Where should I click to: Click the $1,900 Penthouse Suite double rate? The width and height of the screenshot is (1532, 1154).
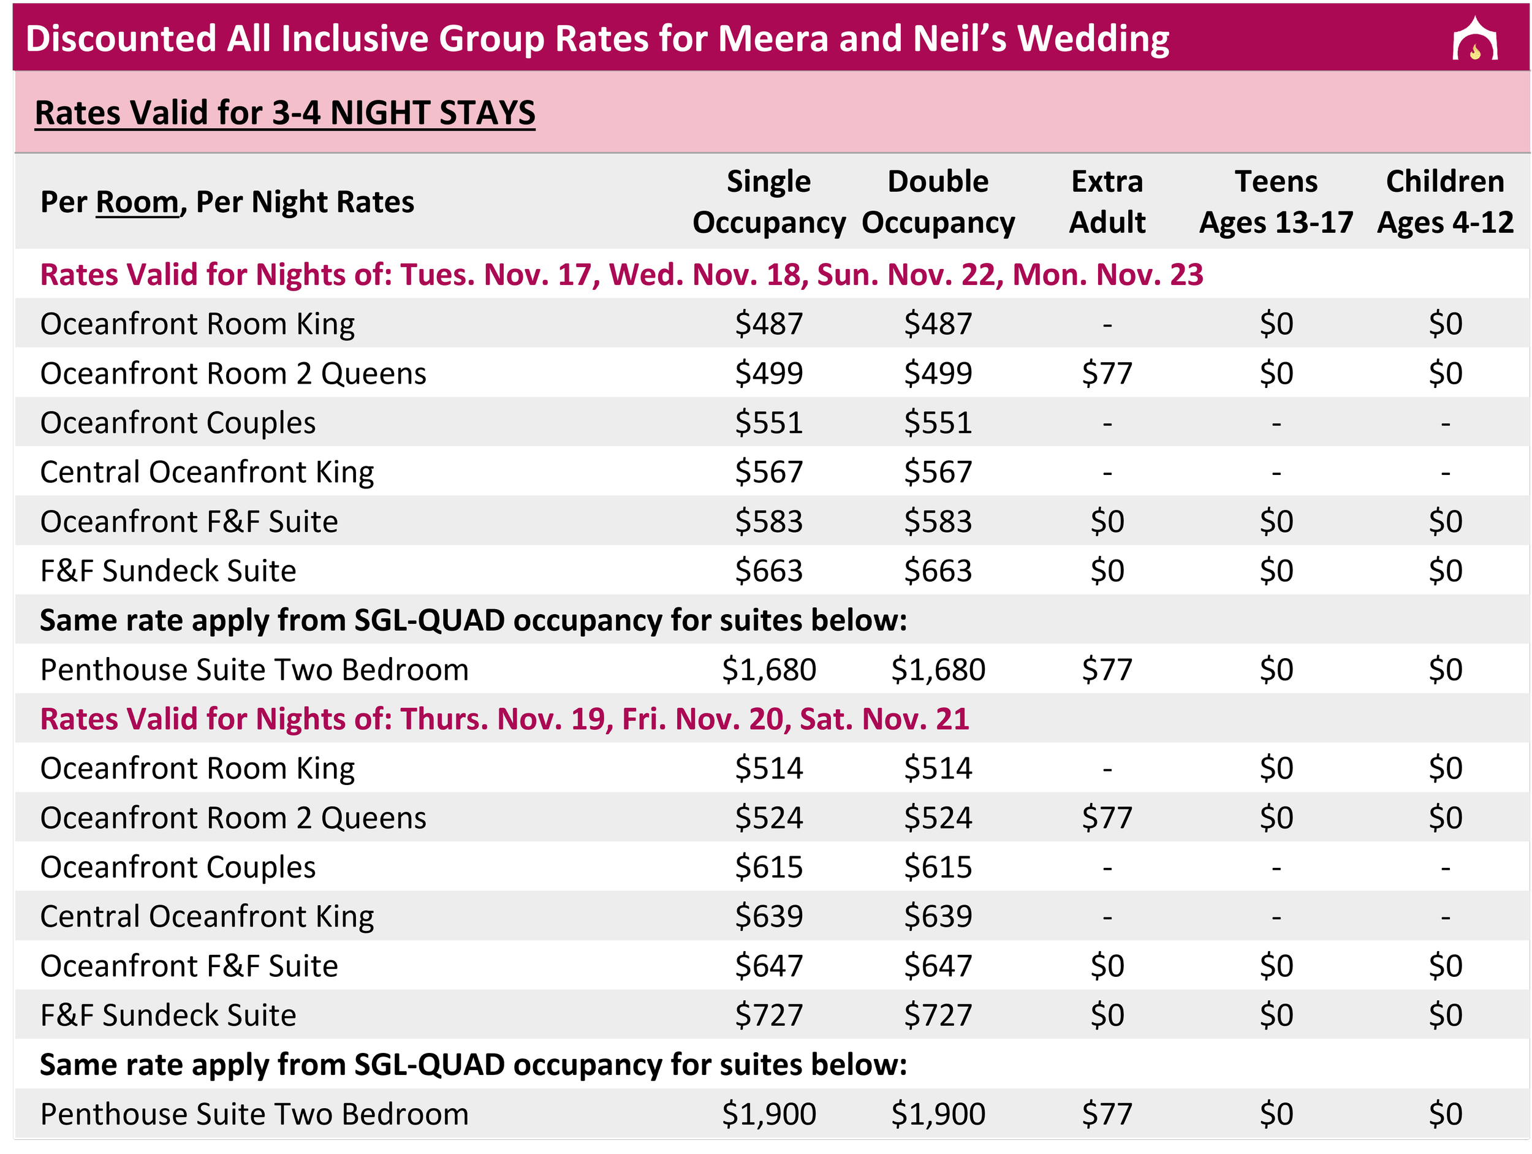click(938, 1115)
